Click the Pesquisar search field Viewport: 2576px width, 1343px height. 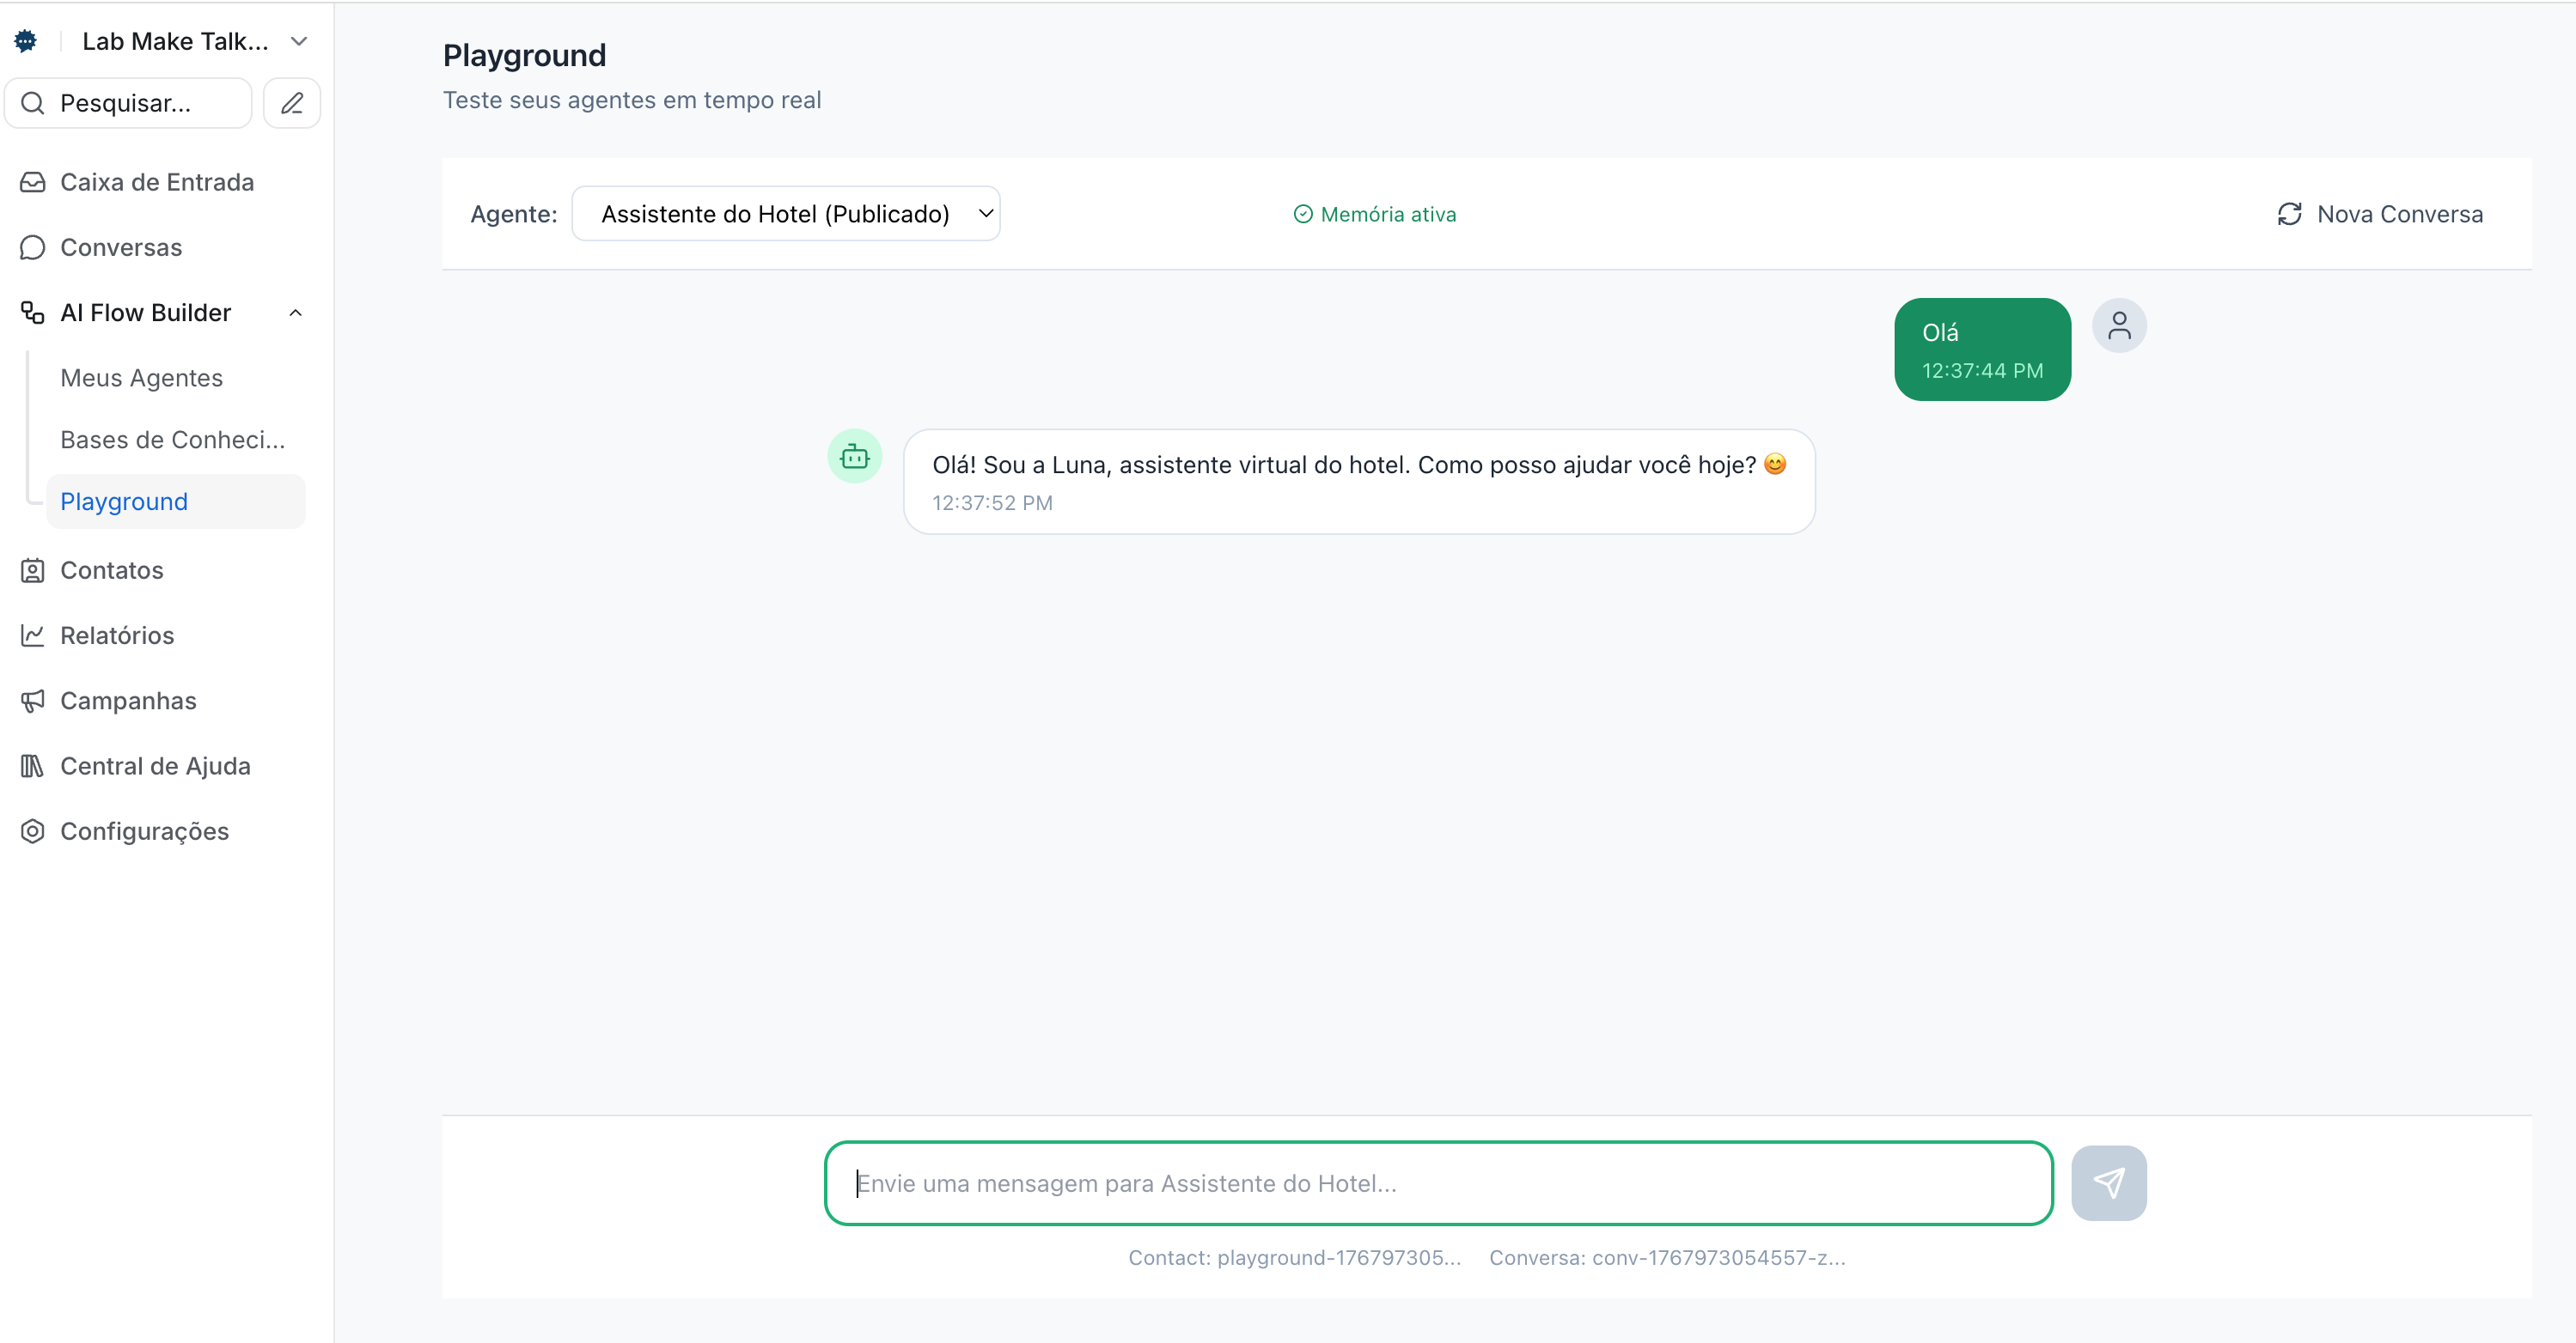click(x=127, y=103)
